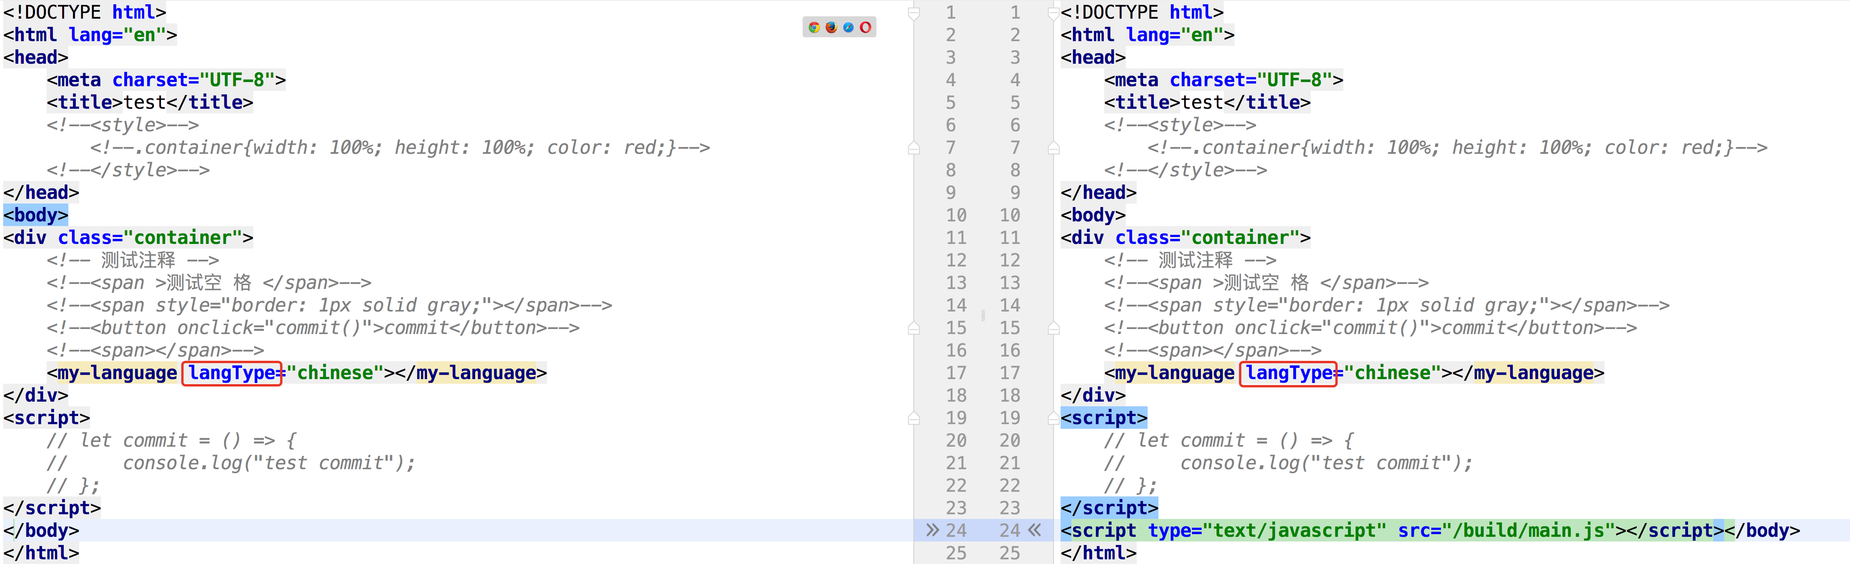
Task: Click the <script> tag in the left pane
Action: (47, 418)
